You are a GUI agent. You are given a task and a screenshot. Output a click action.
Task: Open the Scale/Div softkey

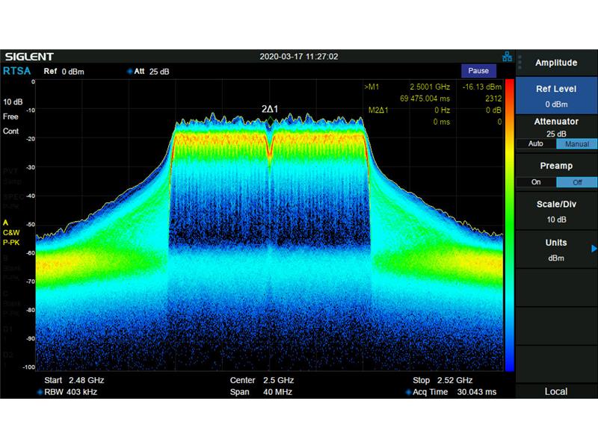556,211
